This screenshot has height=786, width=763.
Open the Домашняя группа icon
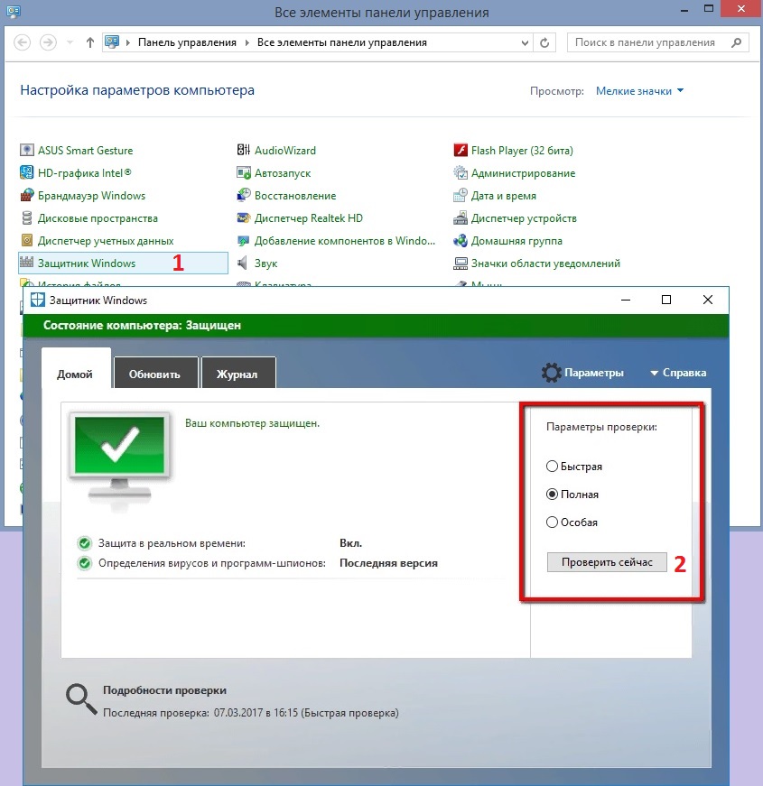point(460,240)
